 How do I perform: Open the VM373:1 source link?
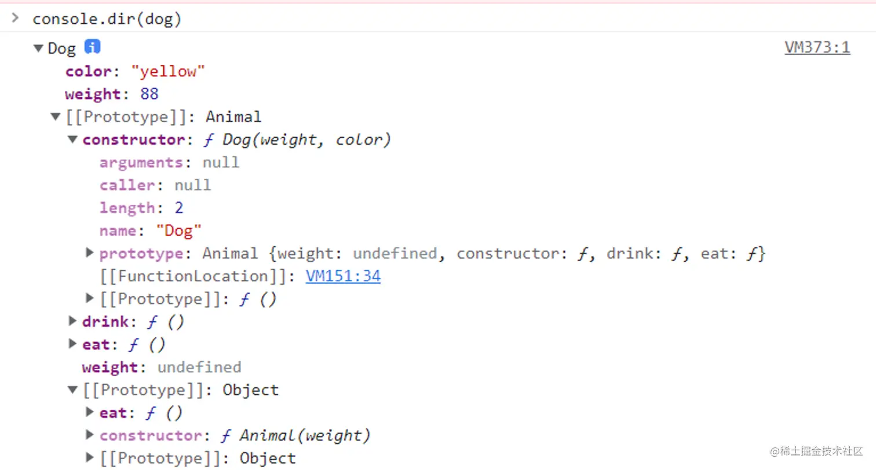click(817, 47)
